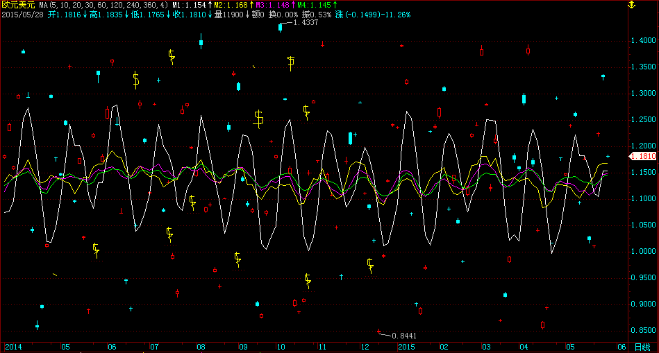Click the MA parameter list in header
Viewport: 659px width, 353px height.
pyautogui.click(x=103, y=5)
